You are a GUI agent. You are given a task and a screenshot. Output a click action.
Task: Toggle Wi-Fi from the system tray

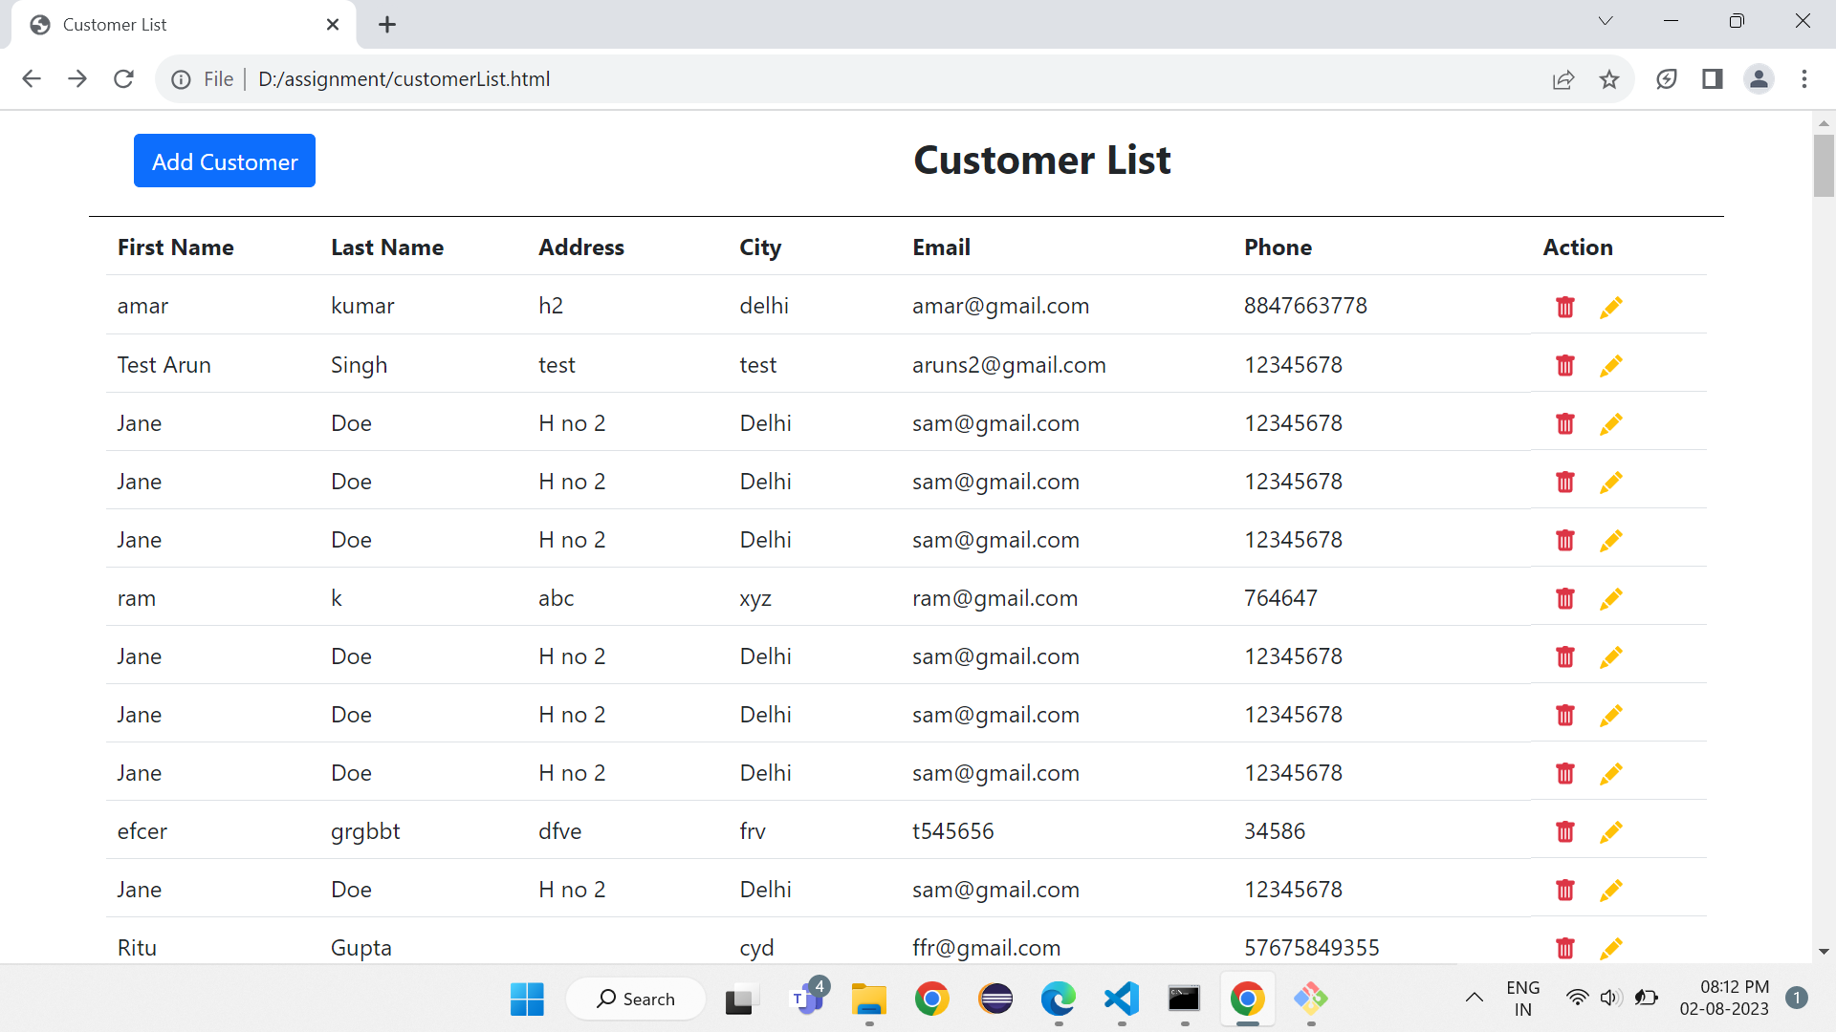point(1578,997)
